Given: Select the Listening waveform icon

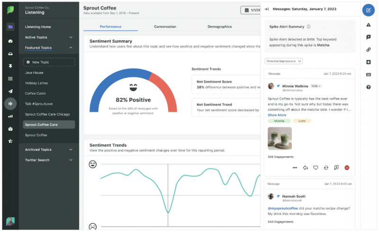Looking at the screenshot, I should coord(10,104).
